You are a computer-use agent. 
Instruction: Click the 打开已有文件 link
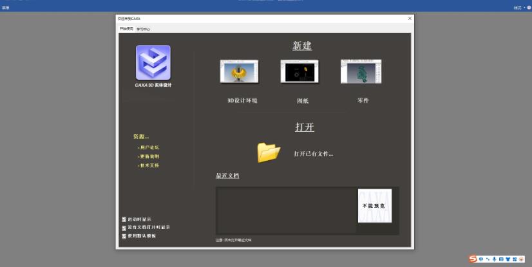(313, 154)
